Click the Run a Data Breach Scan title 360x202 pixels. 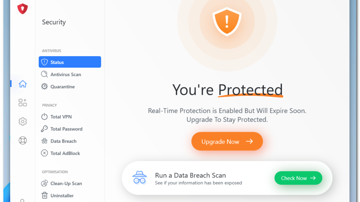190,175
